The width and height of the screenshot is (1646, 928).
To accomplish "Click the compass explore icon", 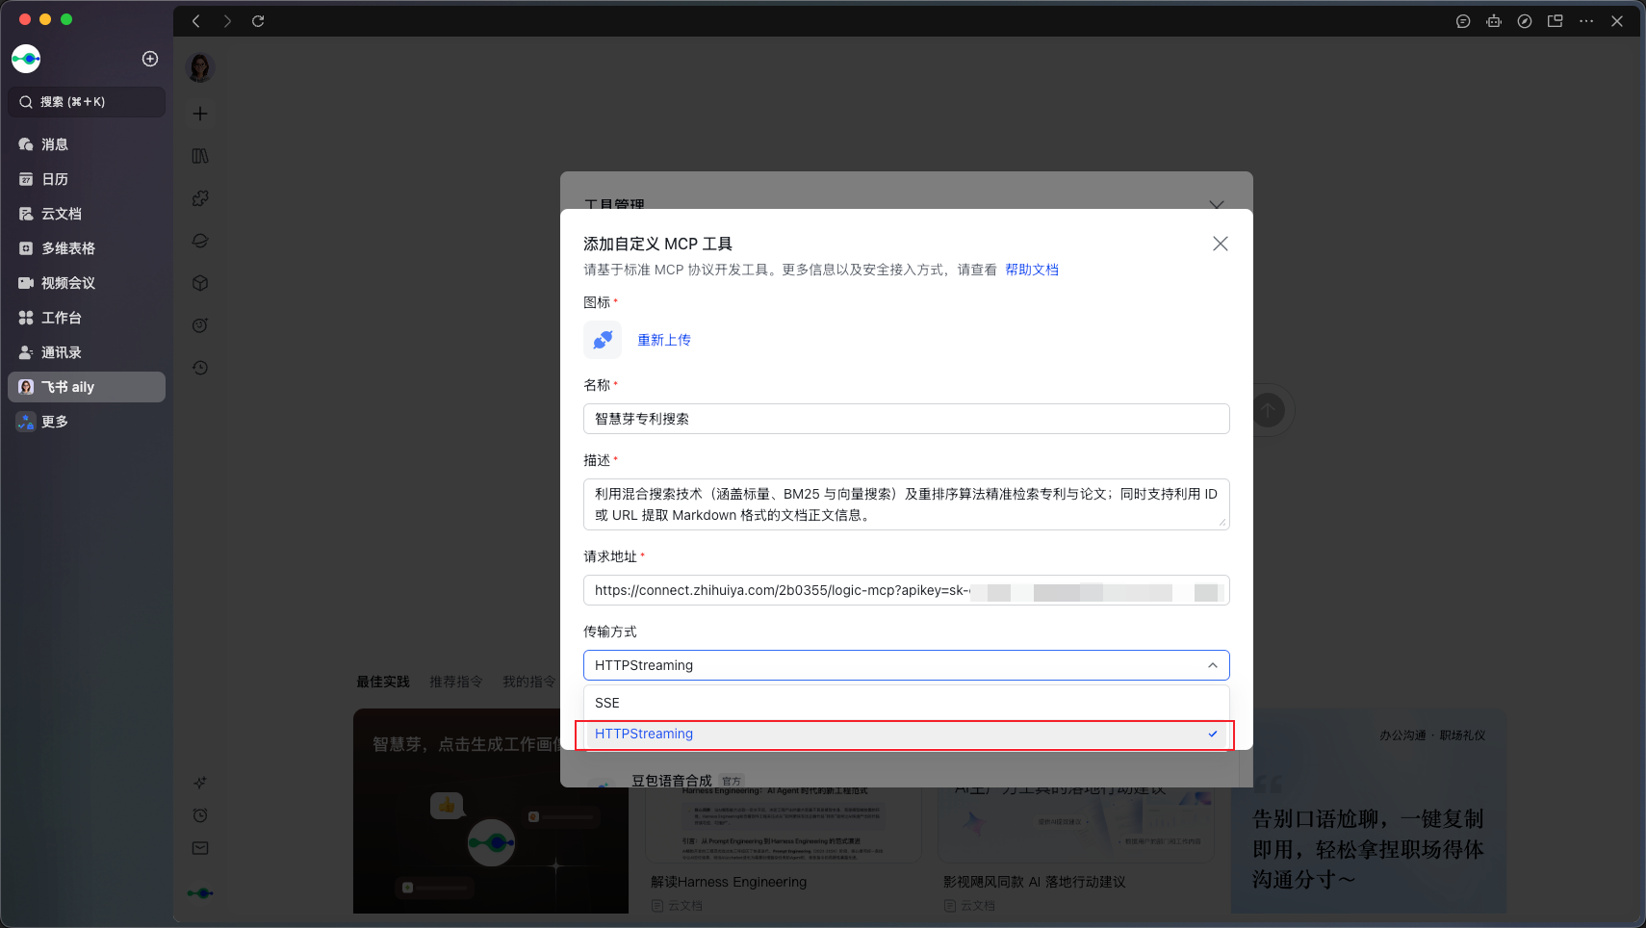I will coord(1525,21).
